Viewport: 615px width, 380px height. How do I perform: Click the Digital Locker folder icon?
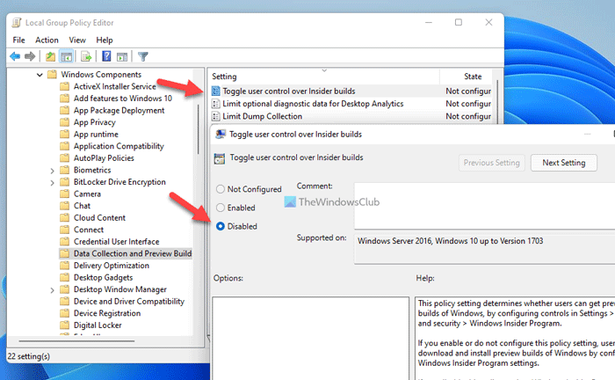pyautogui.click(x=65, y=325)
